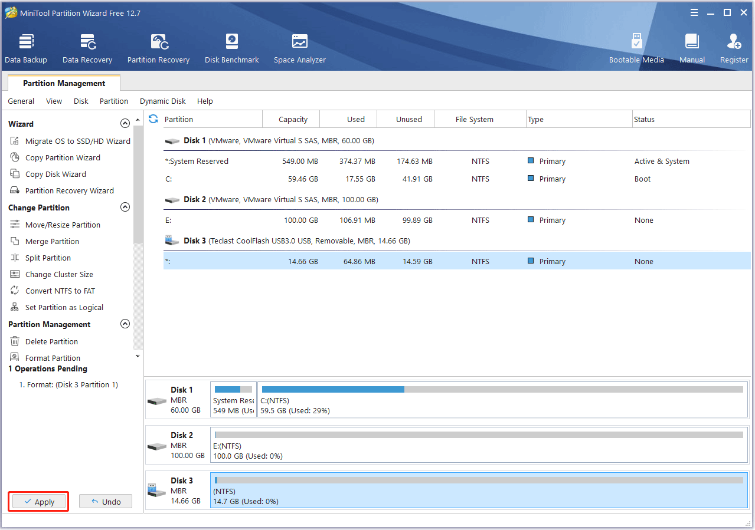Sort by the Unused column header

click(406, 119)
